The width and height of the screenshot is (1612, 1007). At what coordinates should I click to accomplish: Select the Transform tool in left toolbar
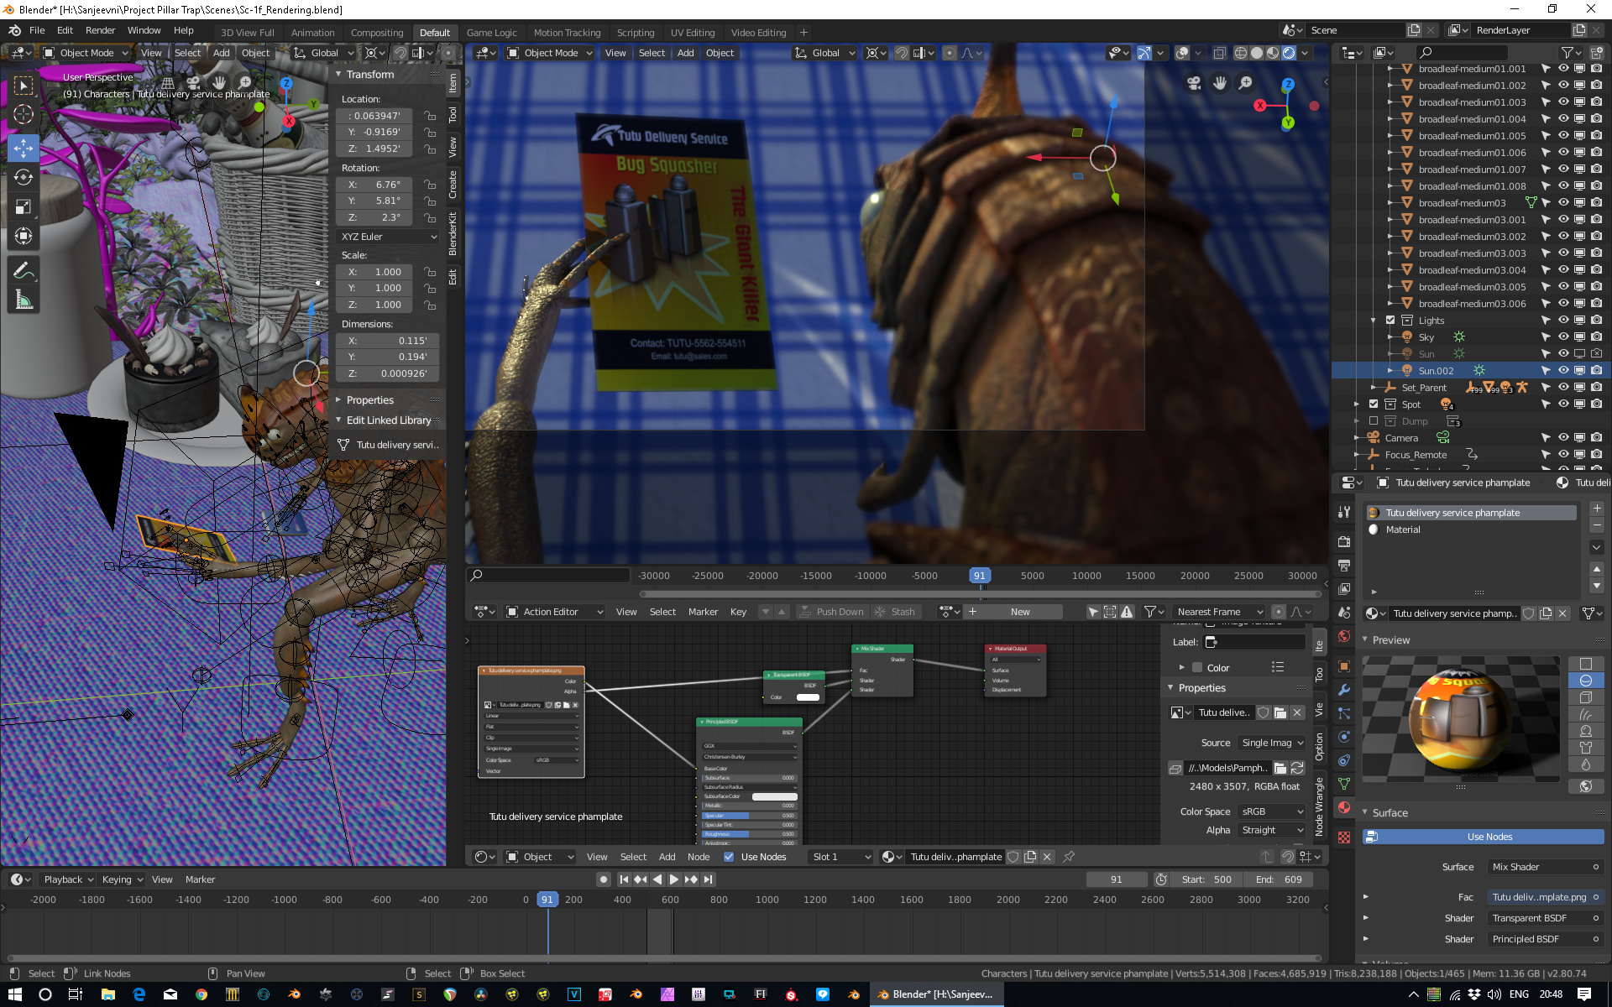[x=24, y=237]
